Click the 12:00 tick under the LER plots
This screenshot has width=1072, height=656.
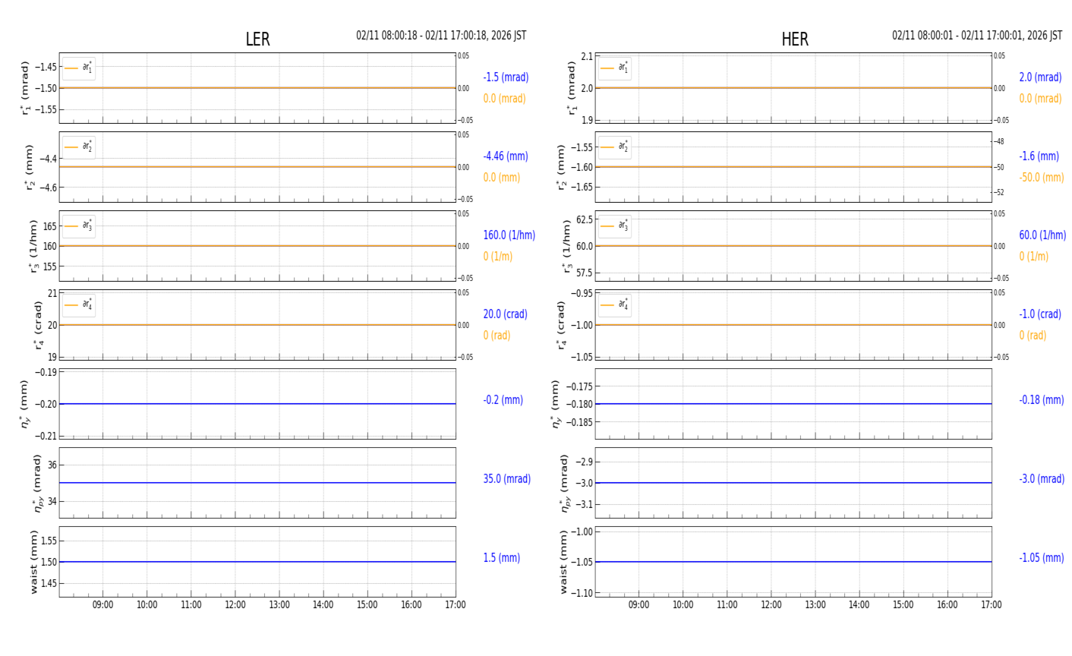click(235, 605)
